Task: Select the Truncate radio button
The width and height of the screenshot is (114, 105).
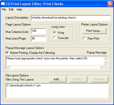Action: pos(55,38)
